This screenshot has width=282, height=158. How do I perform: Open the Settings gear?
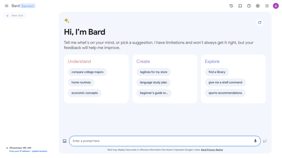tap(258, 6)
